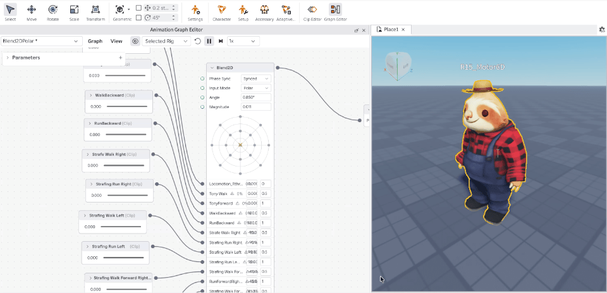Click the WalkBackward clip slider
The image size is (607, 293).
(127, 106)
